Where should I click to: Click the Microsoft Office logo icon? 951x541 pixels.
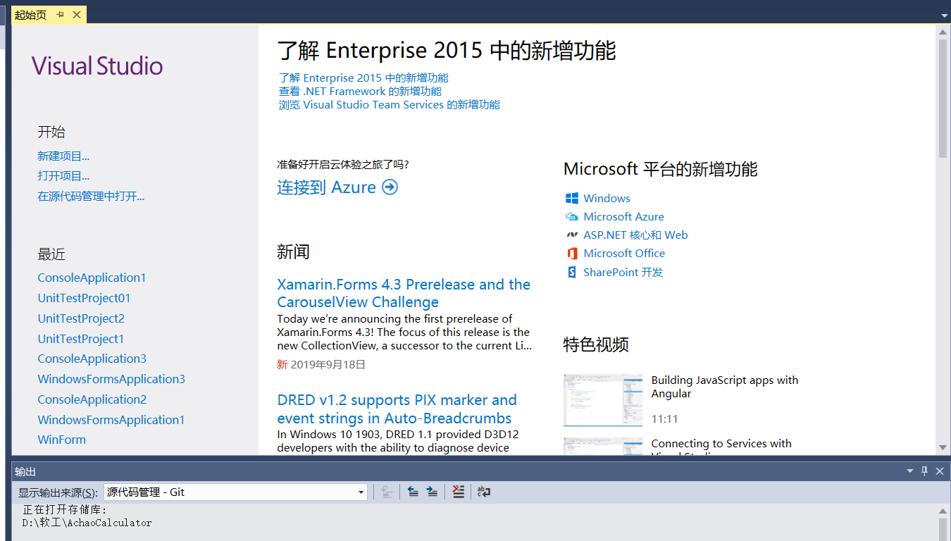572,254
